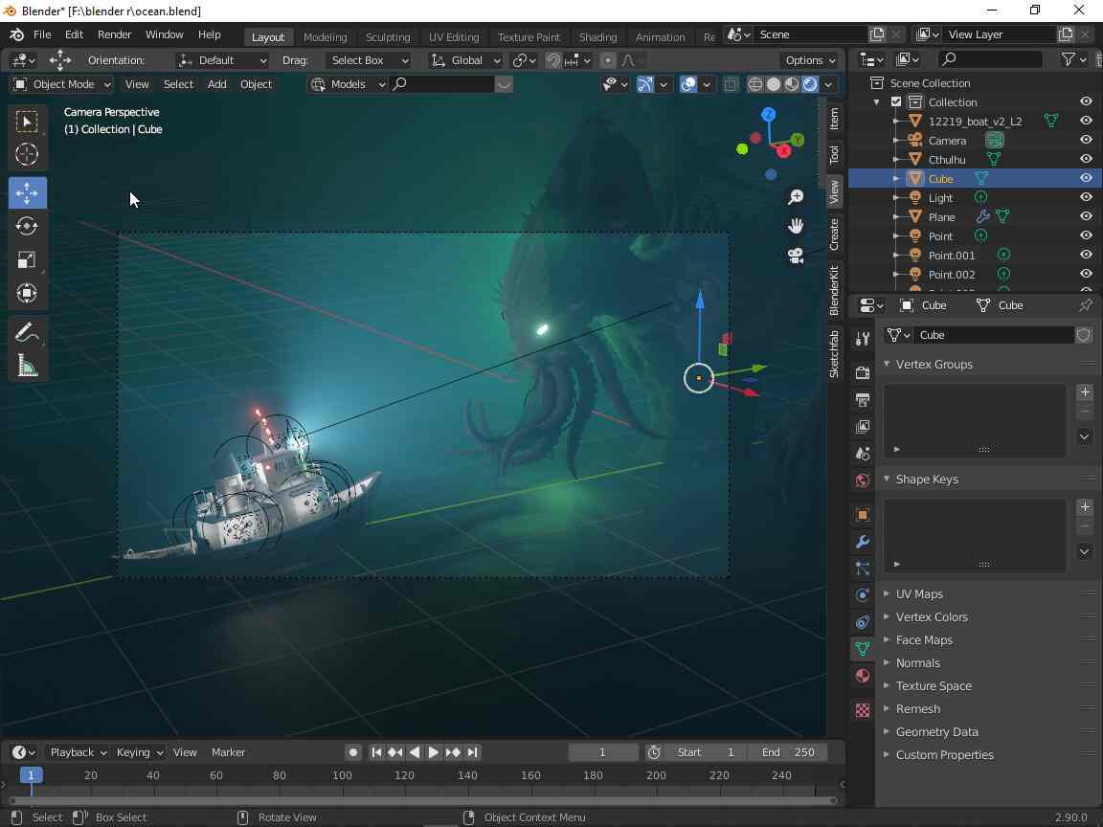Uncheck the Collection exclude checkbox
Viewport: 1103px width, 827px height.
896,101
